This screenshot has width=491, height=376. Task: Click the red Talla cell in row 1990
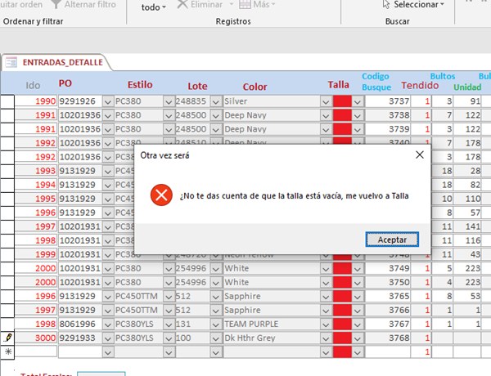point(341,101)
